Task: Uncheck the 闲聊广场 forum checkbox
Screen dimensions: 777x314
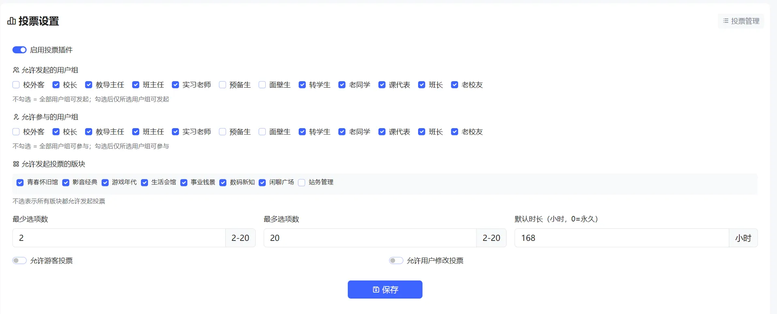Action: click(262, 183)
